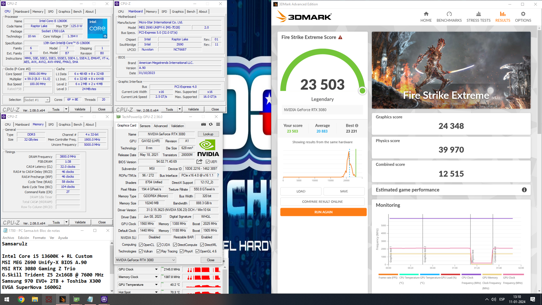Click Fire Strike Extreme thumbnail image
542x305 pixels.
click(x=451, y=70)
